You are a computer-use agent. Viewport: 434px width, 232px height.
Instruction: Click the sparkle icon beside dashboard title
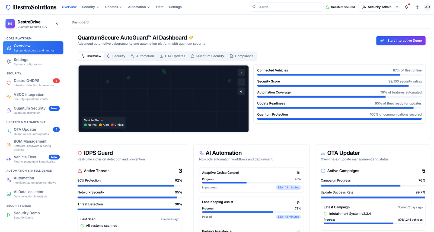point(191,38)
